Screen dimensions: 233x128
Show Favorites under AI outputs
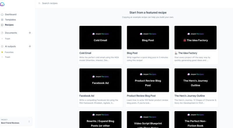pos(9,52)
